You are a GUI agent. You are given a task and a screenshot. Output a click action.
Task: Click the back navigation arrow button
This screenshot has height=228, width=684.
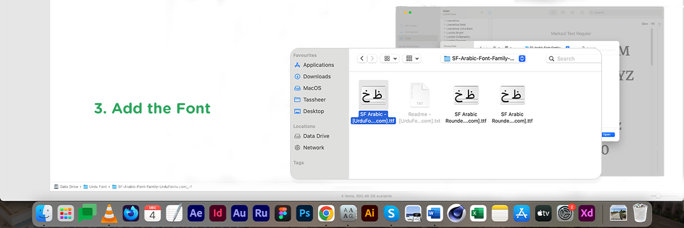tap(362, 58)
